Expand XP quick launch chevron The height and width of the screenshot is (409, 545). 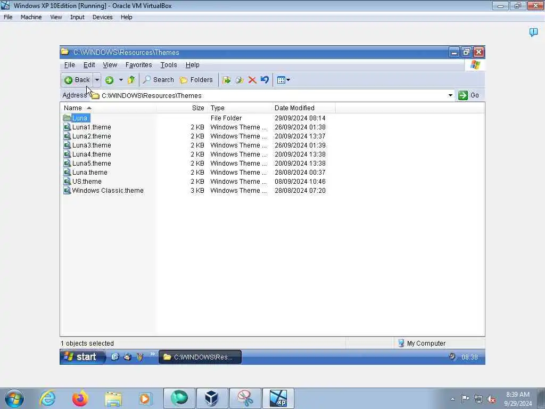pos(152,354)
